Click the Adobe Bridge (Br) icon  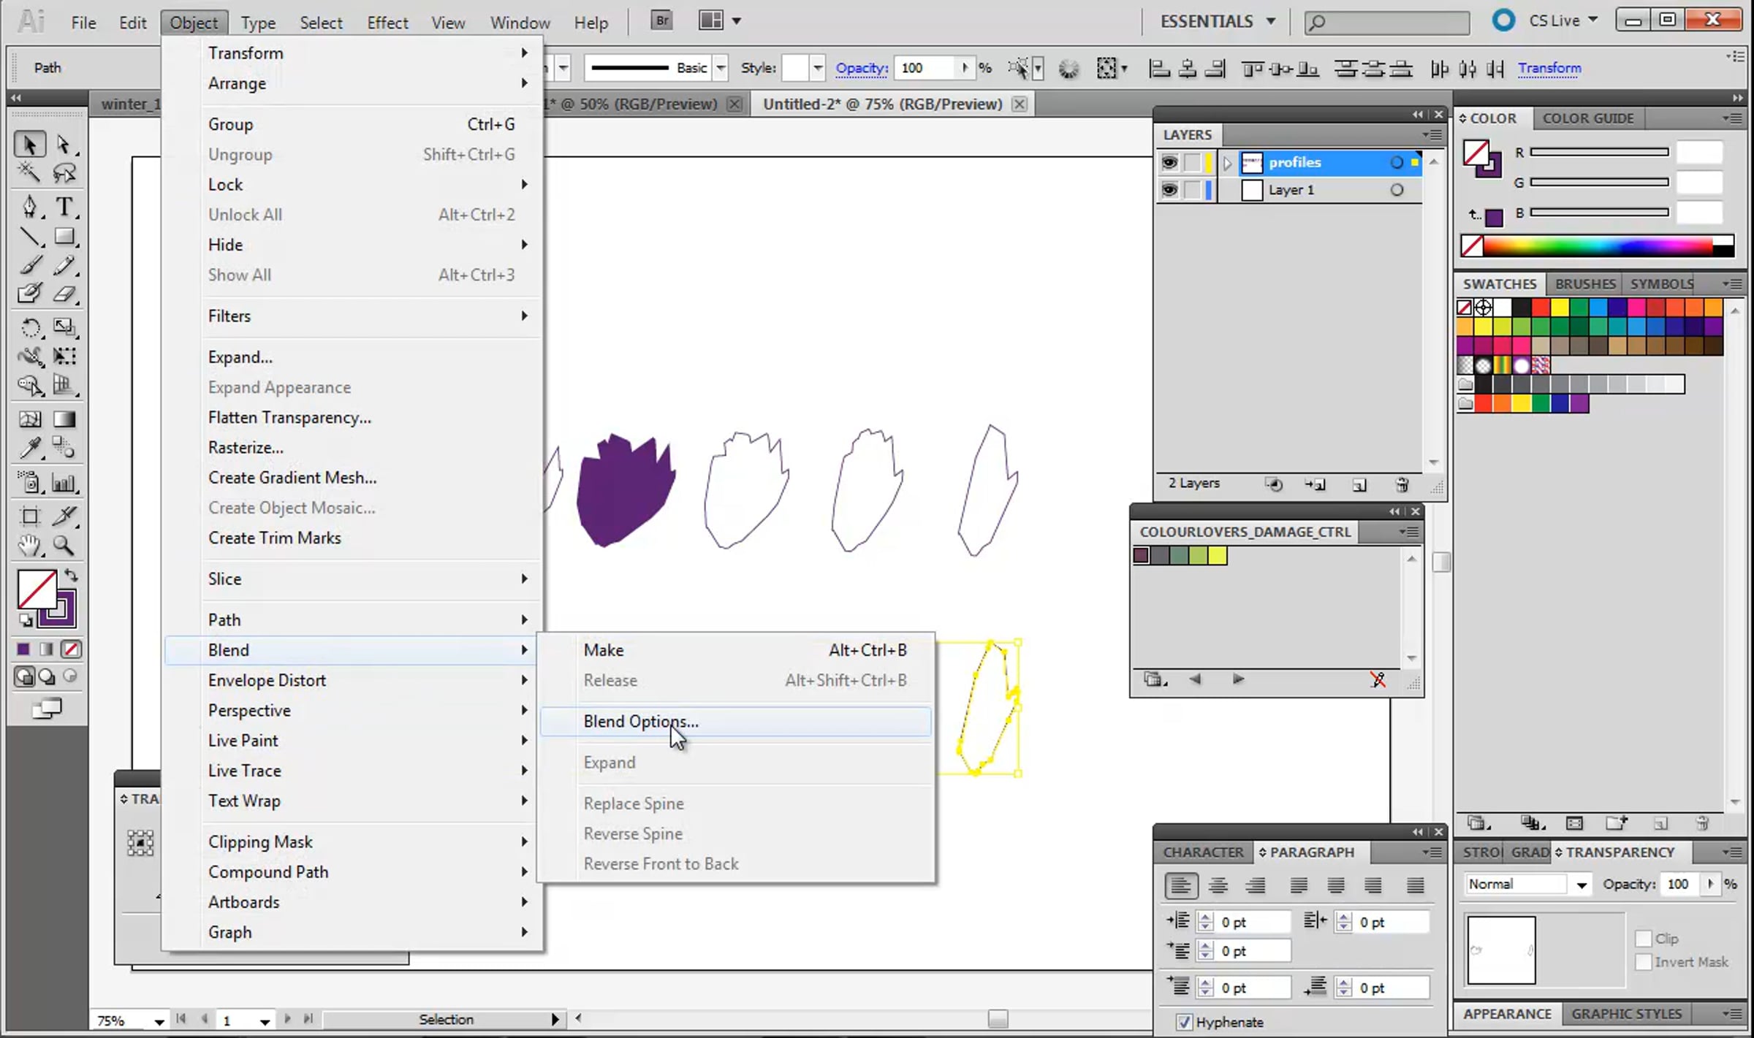[x=661, y=20]
